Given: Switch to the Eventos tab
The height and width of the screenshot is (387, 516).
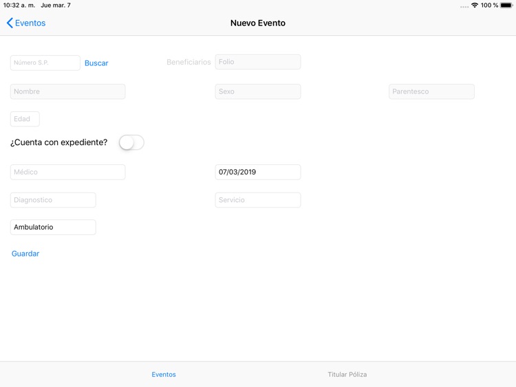Looking at the screenshot, I should click(x=164, y=375).
